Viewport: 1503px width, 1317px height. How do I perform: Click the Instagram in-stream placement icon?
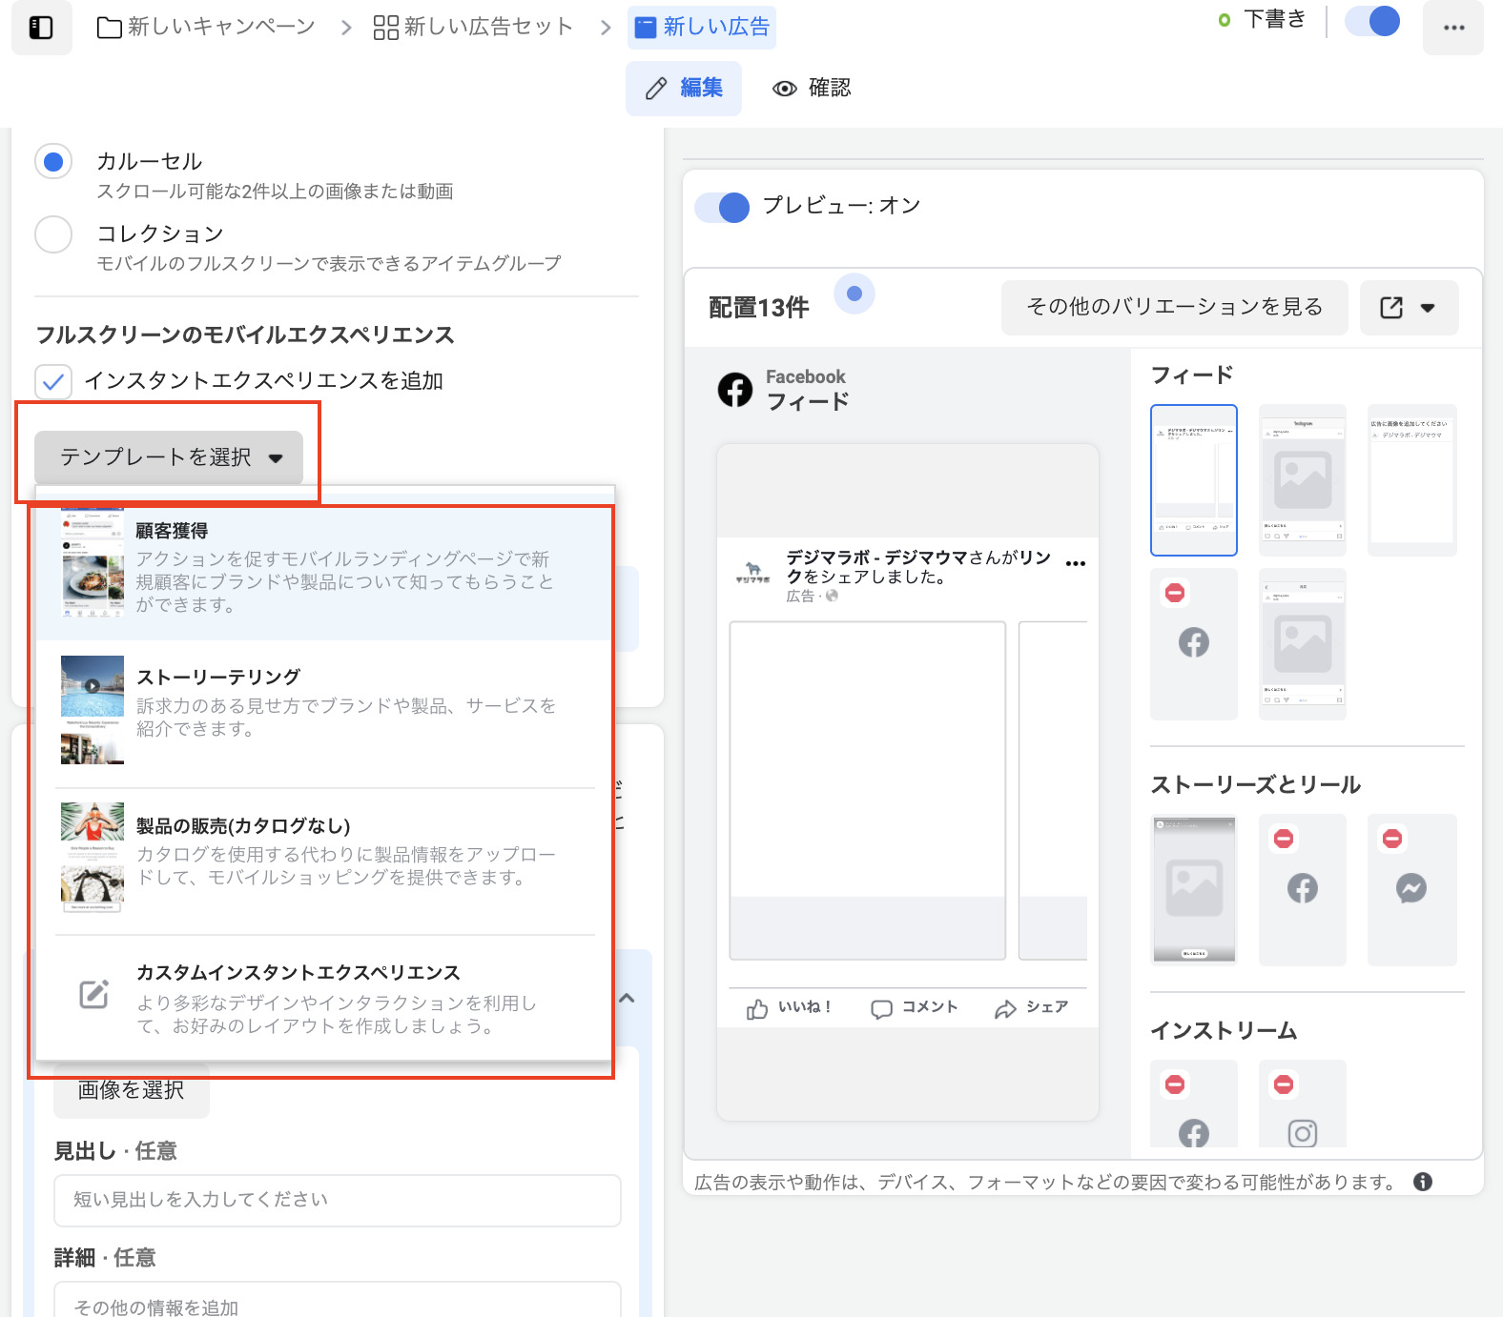coord(1302,1132)
